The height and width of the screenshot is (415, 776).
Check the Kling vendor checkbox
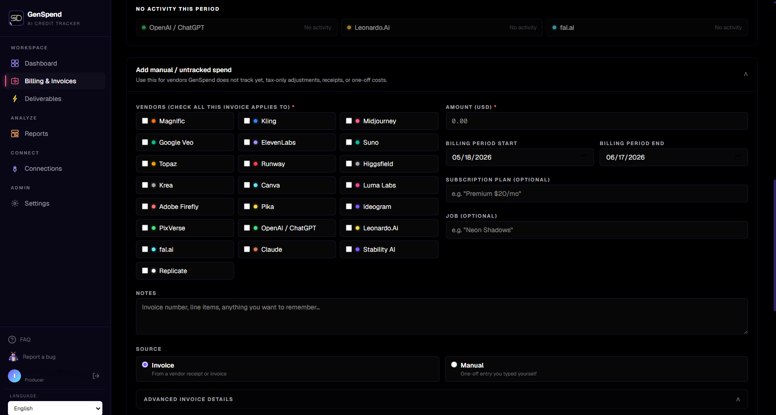coord(247,121)
